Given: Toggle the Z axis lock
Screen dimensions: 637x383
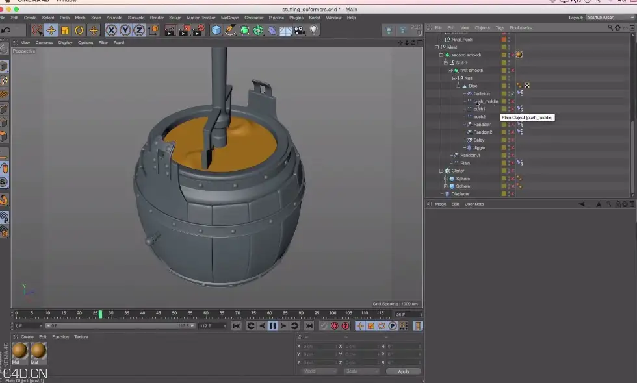Looking at the screenshot, I should (139, 31).
